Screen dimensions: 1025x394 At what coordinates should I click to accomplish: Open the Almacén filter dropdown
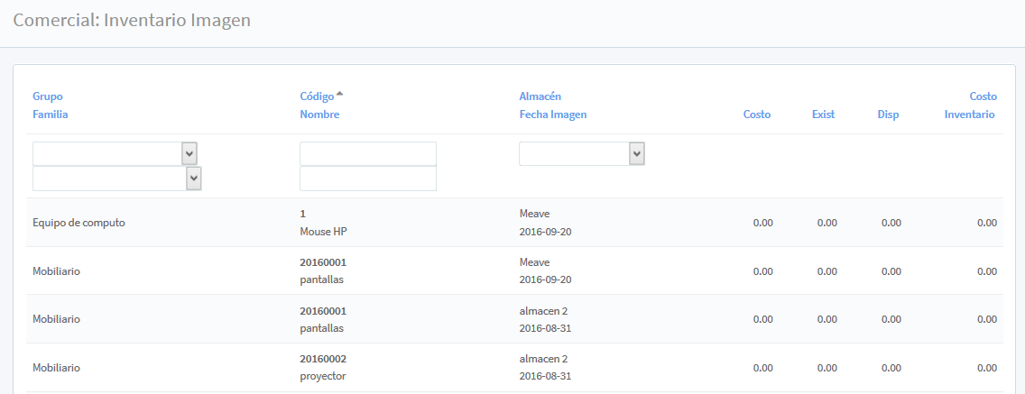tap(581, 154)
